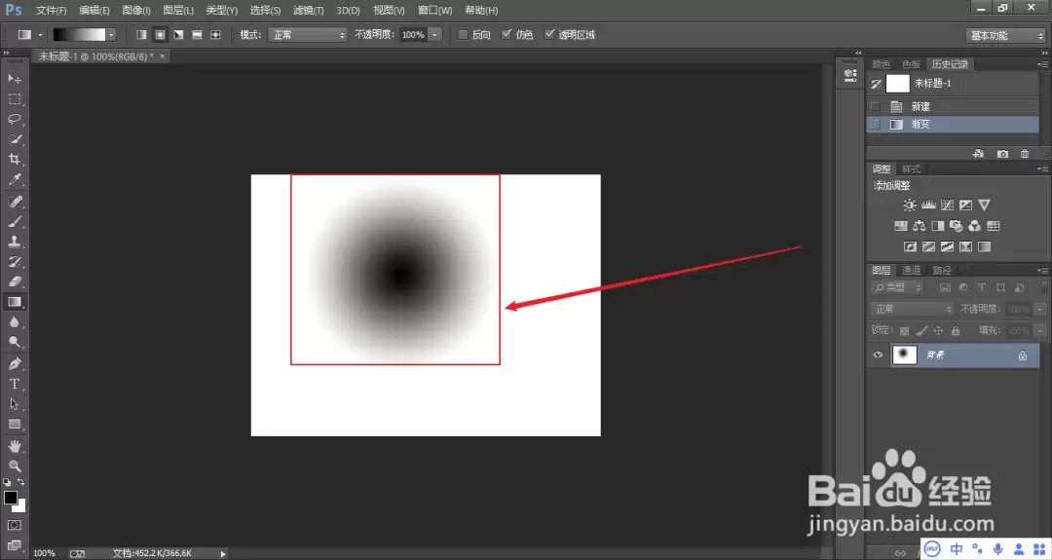Toggle lock transparent pixels icon
Image resolution: width=1052 pixels, height=560 pixels.
[904, 330]
